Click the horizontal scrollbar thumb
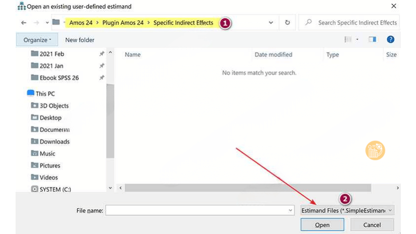The image size is (416, 234). (x=248, y=188)
